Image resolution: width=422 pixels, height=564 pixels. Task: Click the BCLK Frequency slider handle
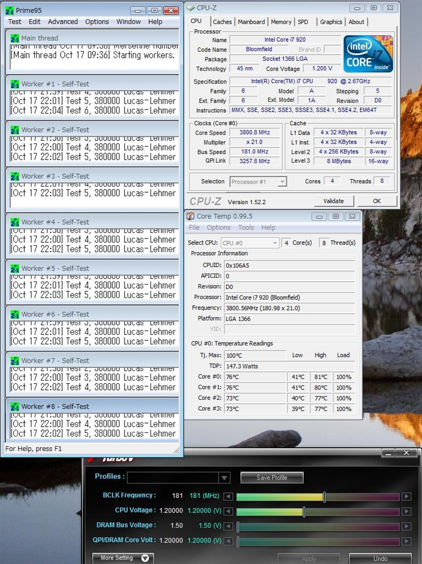coord(324,497)
